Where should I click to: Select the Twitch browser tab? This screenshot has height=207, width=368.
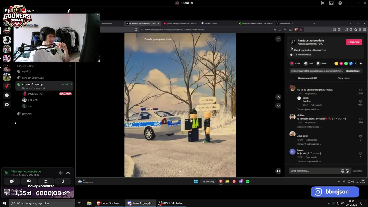click(211, 24)
